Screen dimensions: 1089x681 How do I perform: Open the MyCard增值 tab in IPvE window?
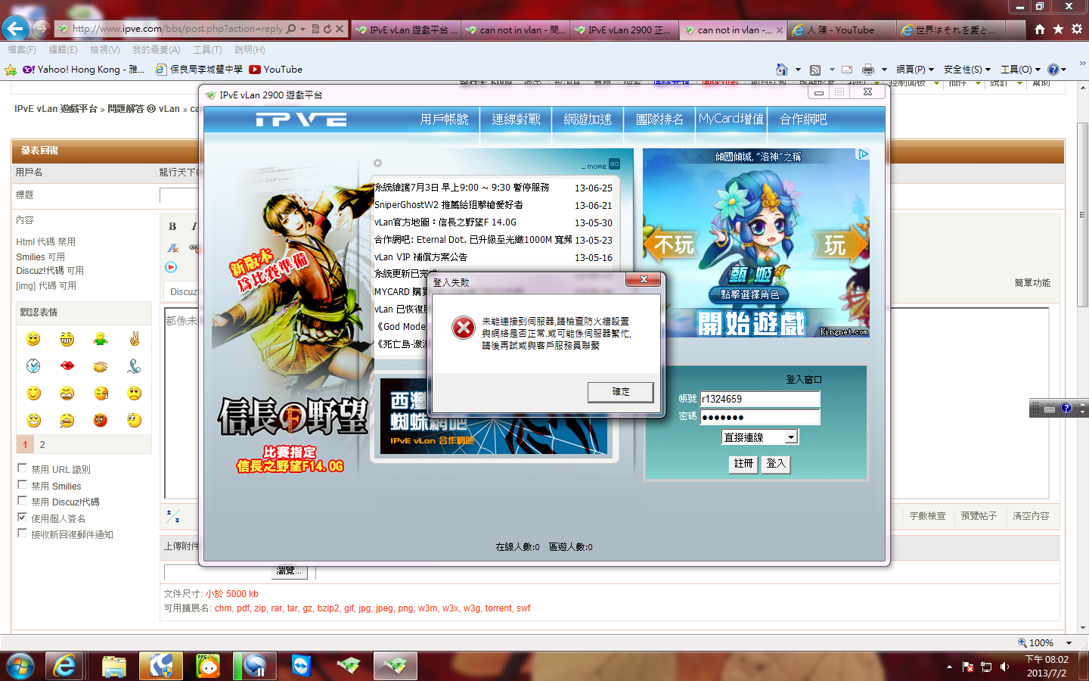click(x=731, y=120)
